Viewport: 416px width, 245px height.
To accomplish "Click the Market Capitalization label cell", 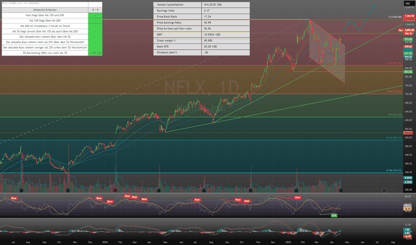I will tap(177, 5).
